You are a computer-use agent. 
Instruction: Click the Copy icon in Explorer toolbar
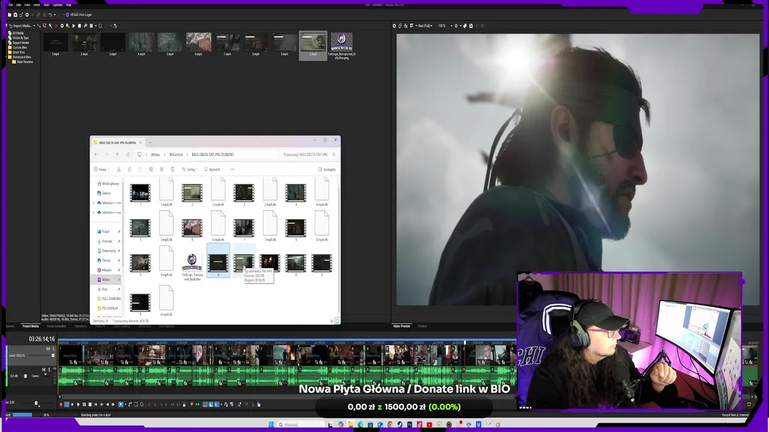[129, 169]
